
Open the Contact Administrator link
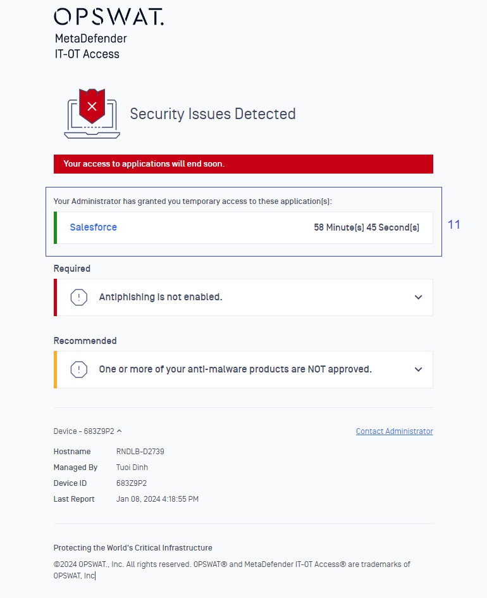point(395,431)
